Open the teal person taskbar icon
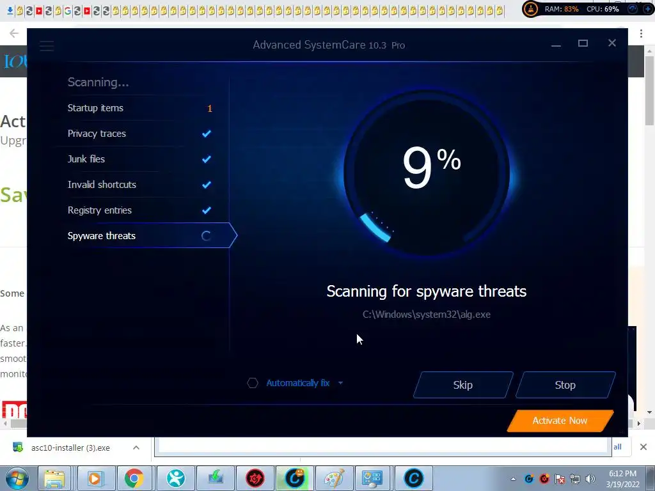The width and height of the screenshot is (655, 491). 175,478
